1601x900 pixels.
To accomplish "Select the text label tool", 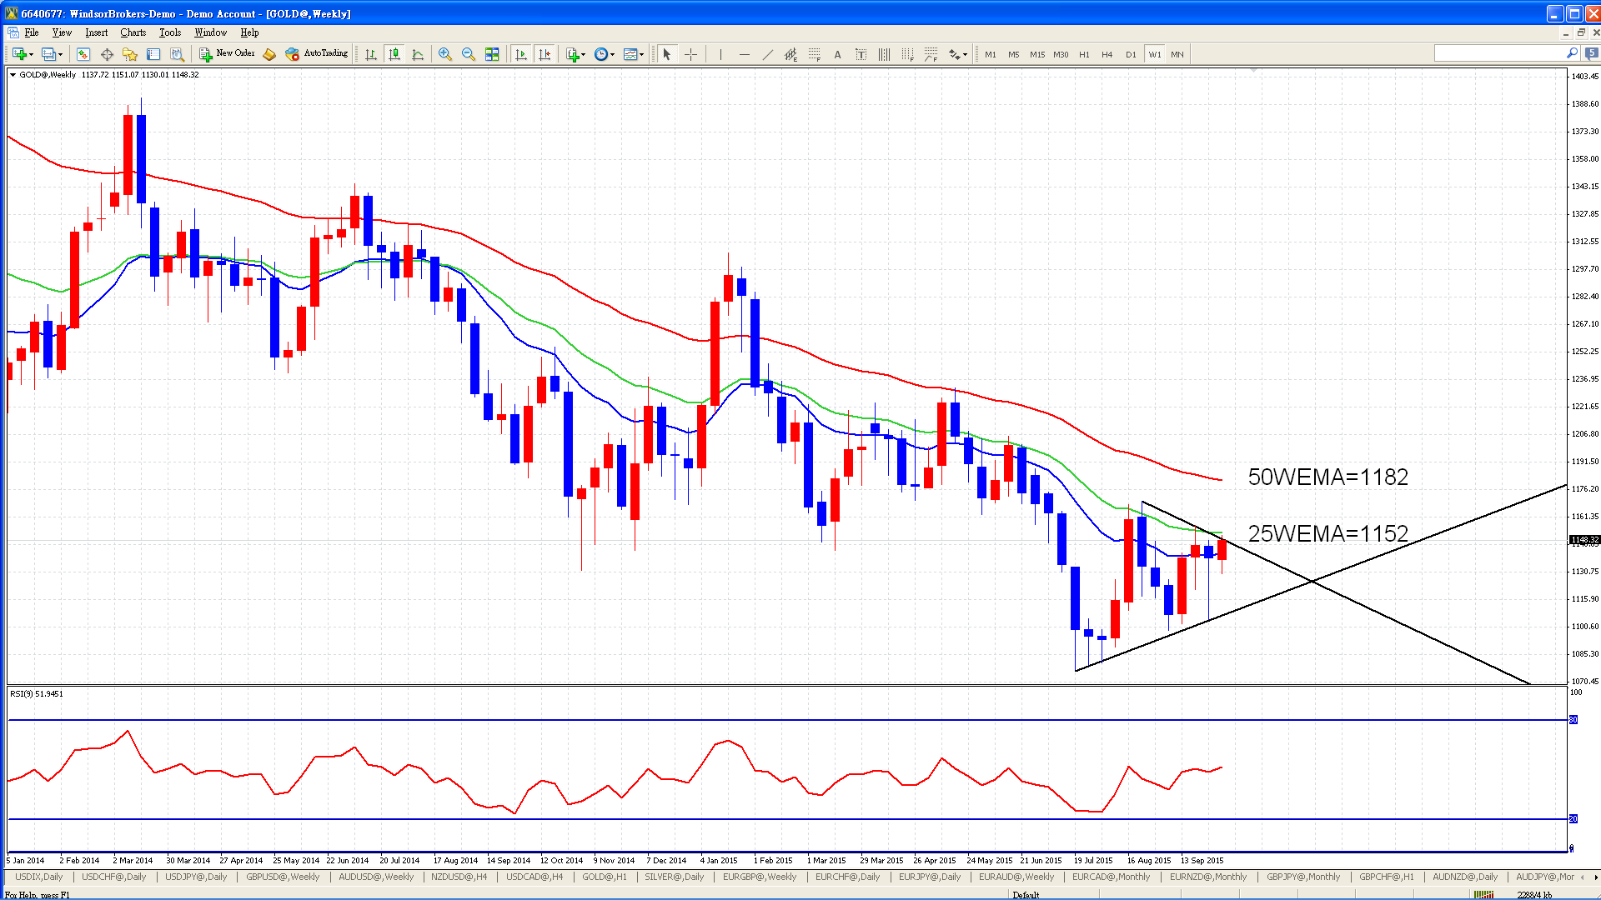I will click(861, 54).
